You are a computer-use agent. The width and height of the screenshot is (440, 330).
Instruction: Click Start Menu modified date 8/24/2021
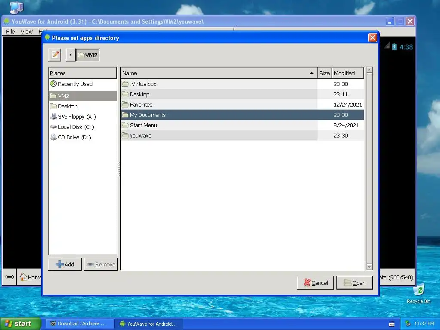(x=346, y=125)
